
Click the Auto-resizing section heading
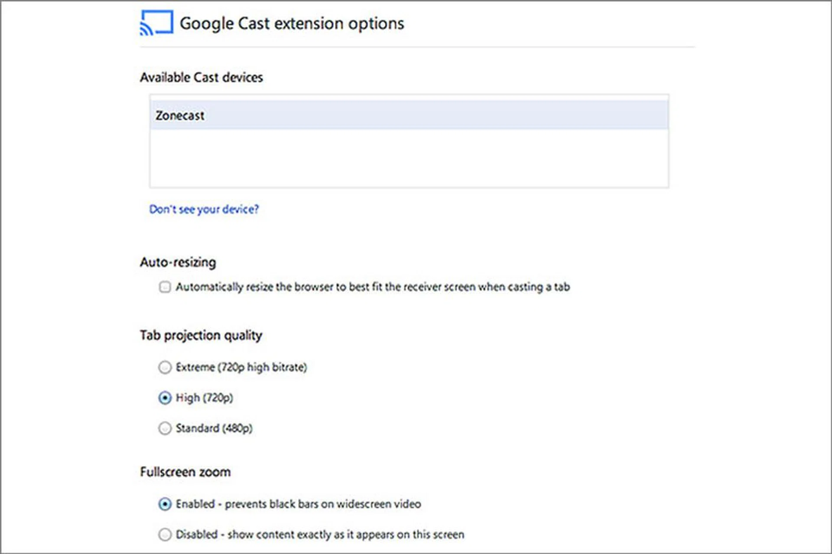[178, 262]
